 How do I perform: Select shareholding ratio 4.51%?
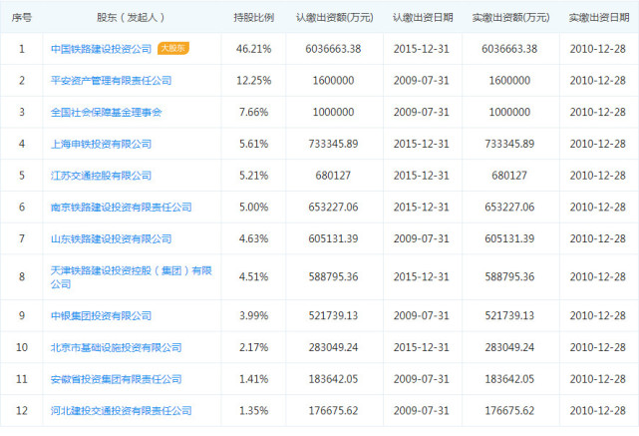coord(253,277)
